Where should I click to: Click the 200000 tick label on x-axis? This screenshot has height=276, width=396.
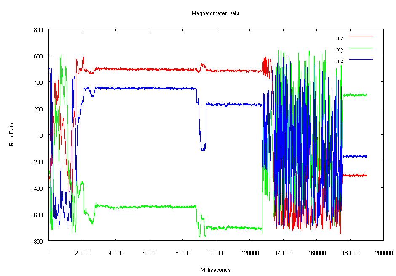(383, 253)
